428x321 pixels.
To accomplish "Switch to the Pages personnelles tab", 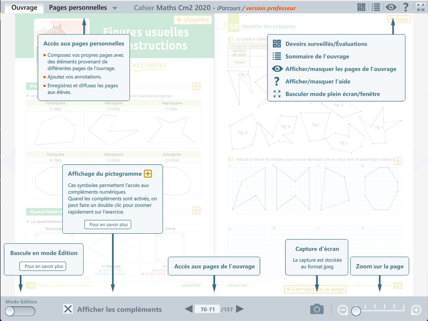I will tap(78, 8).
